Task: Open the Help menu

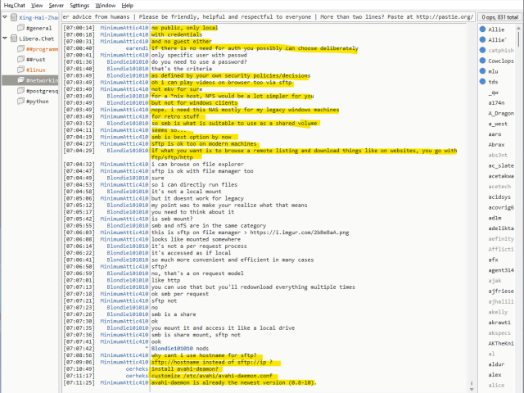Action: (128, 6)
